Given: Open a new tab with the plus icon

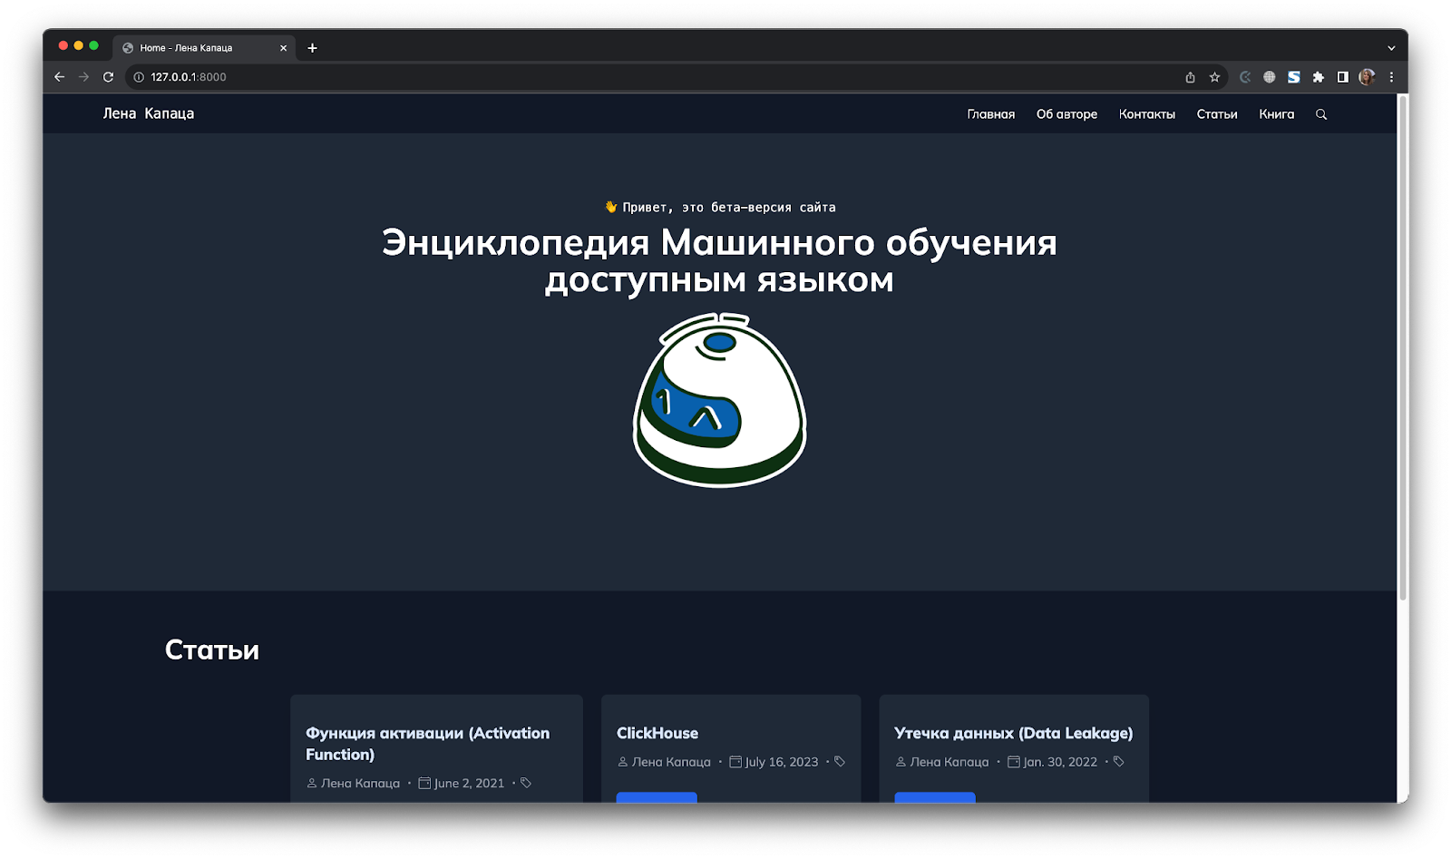Looking at the screenshot, I should 312,48.
